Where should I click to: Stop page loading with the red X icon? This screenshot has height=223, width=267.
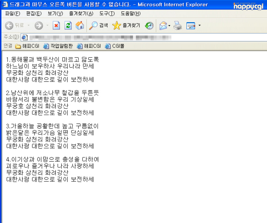coord(56,26)
